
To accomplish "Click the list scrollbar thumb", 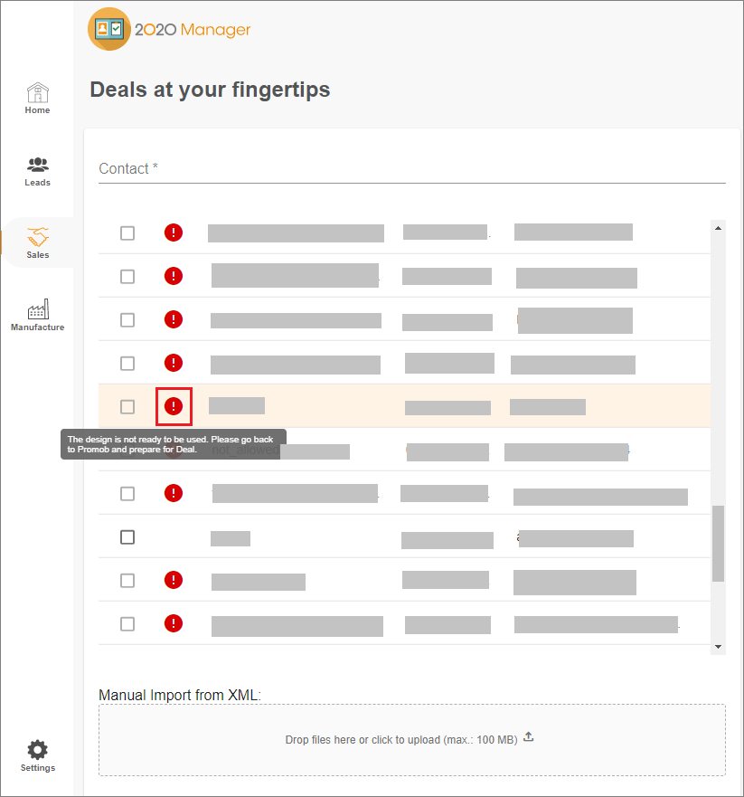I will tap(718, 543).
